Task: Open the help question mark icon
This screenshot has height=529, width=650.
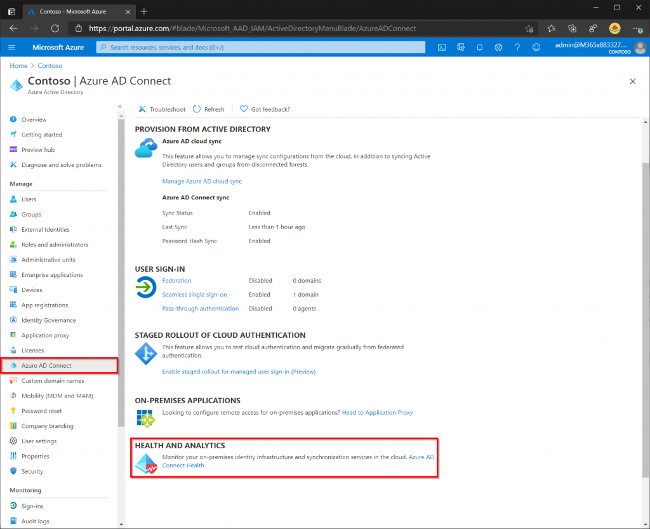Action: 517,47
